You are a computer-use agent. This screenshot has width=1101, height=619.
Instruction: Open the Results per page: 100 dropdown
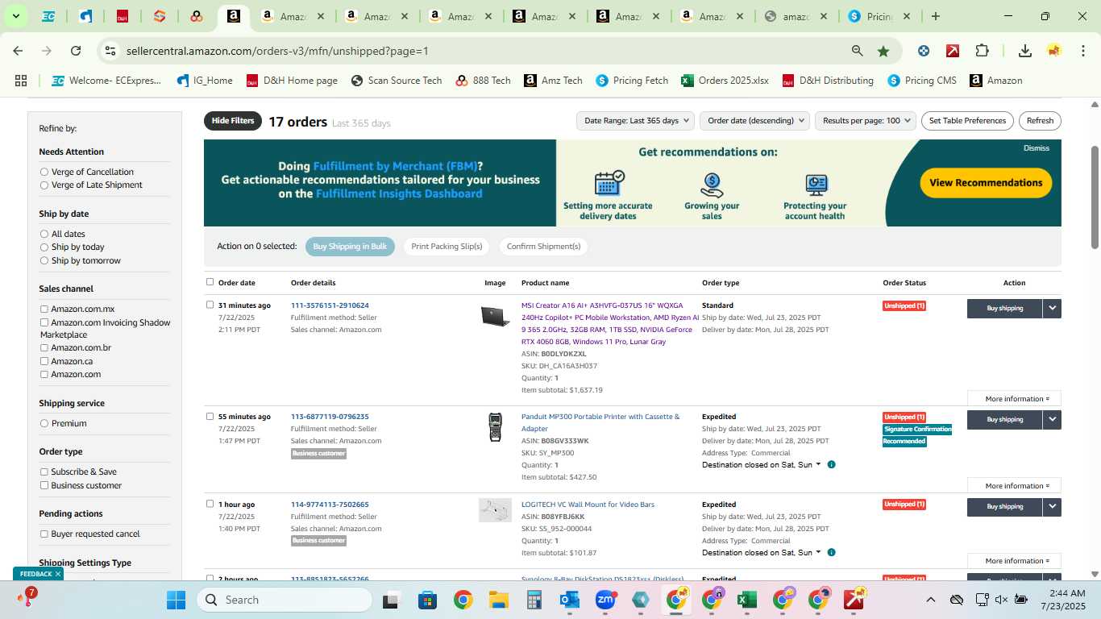click(866, 121)
